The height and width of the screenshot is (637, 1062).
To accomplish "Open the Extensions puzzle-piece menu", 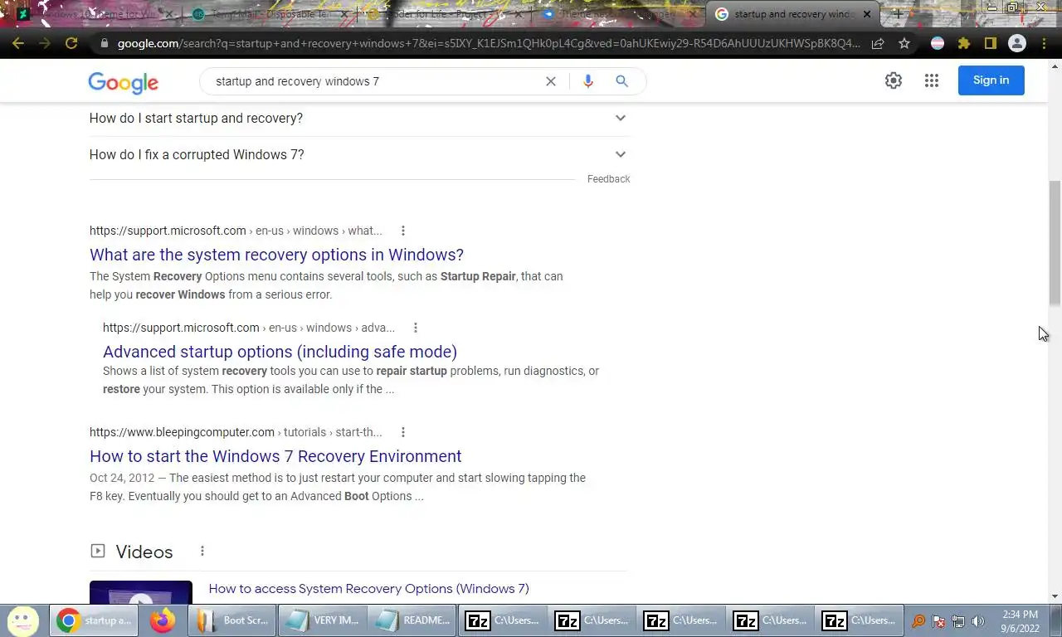I will [964, 43].
